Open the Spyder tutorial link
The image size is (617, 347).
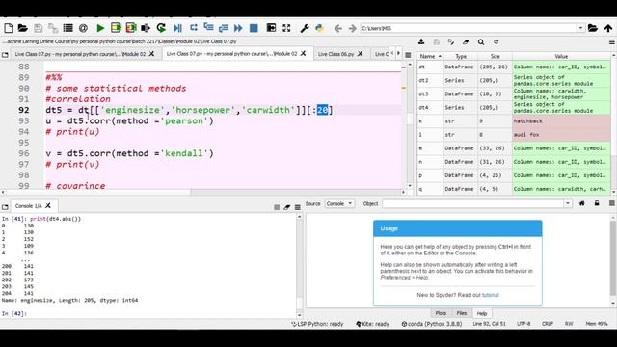491,295
